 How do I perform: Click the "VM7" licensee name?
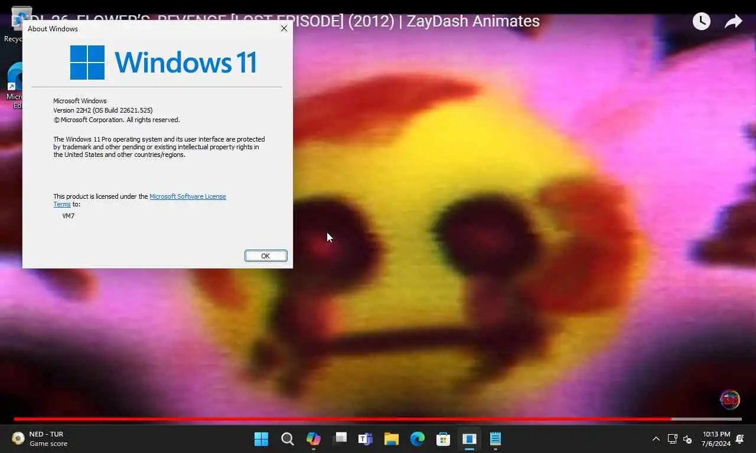(x=69, y=216)
